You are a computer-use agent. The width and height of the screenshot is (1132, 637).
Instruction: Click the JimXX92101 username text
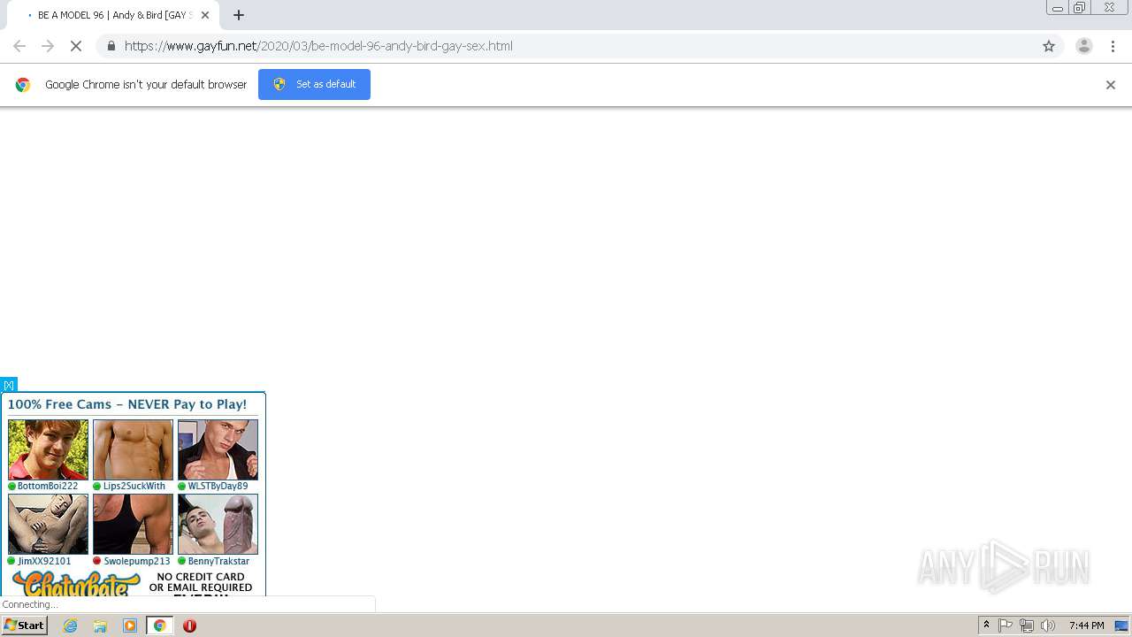click(x=44, y=561)
